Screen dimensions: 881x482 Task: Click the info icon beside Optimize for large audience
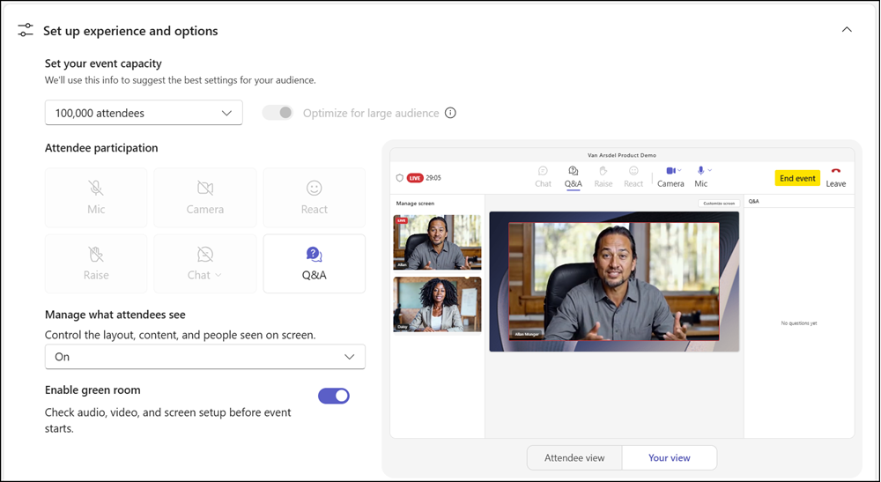point(450,113)
